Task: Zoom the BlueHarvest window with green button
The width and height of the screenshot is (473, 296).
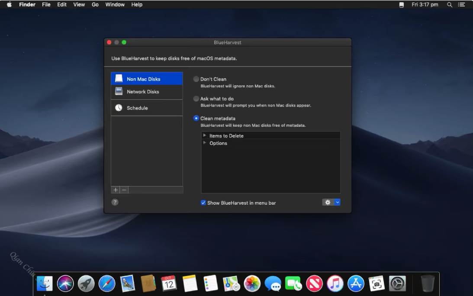Action: tap(124, 42)
